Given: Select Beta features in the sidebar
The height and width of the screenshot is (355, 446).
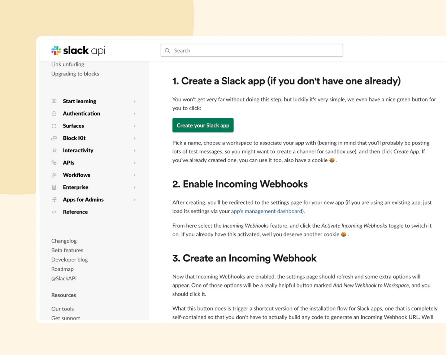Looking at the screenshot, I should click(x=67, y=250).
